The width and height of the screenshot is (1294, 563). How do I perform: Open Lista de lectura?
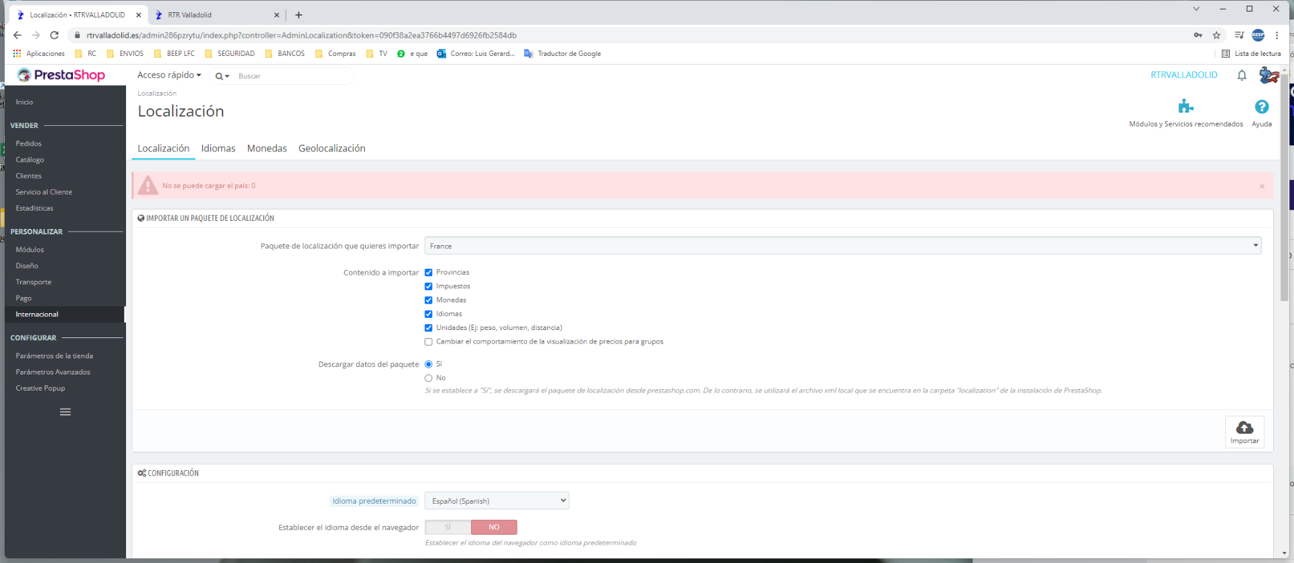(x=1251, y=53)
